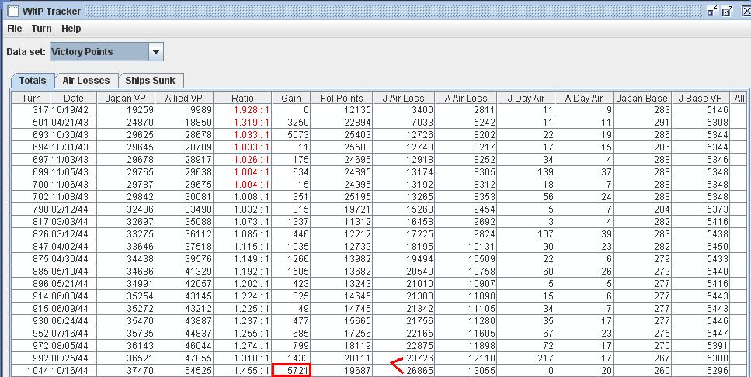The width and height of the screenshot is (751, 377).
Task: Select Pol Points cell 24995
Action: [x=341, y=184]
